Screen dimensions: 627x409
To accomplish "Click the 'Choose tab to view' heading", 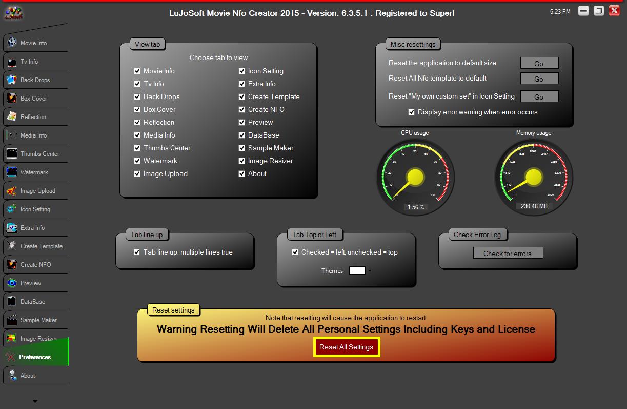I will point(218,57).
